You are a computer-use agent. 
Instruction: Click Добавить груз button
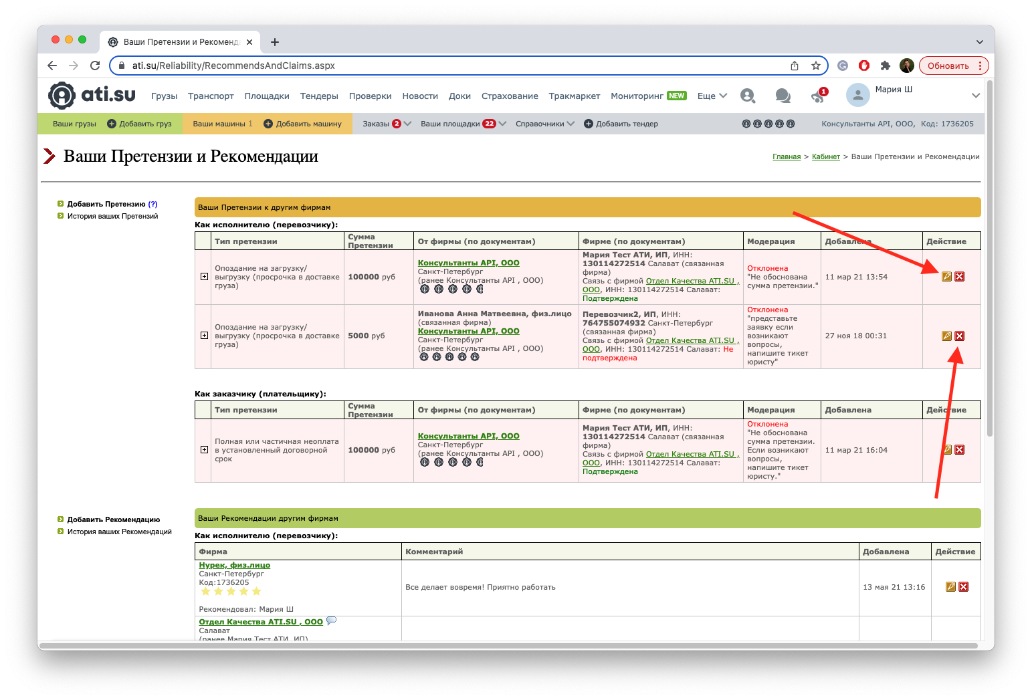coord(140,124)
